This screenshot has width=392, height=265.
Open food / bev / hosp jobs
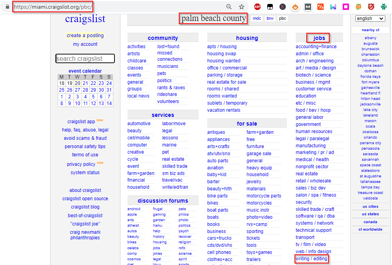313,110
